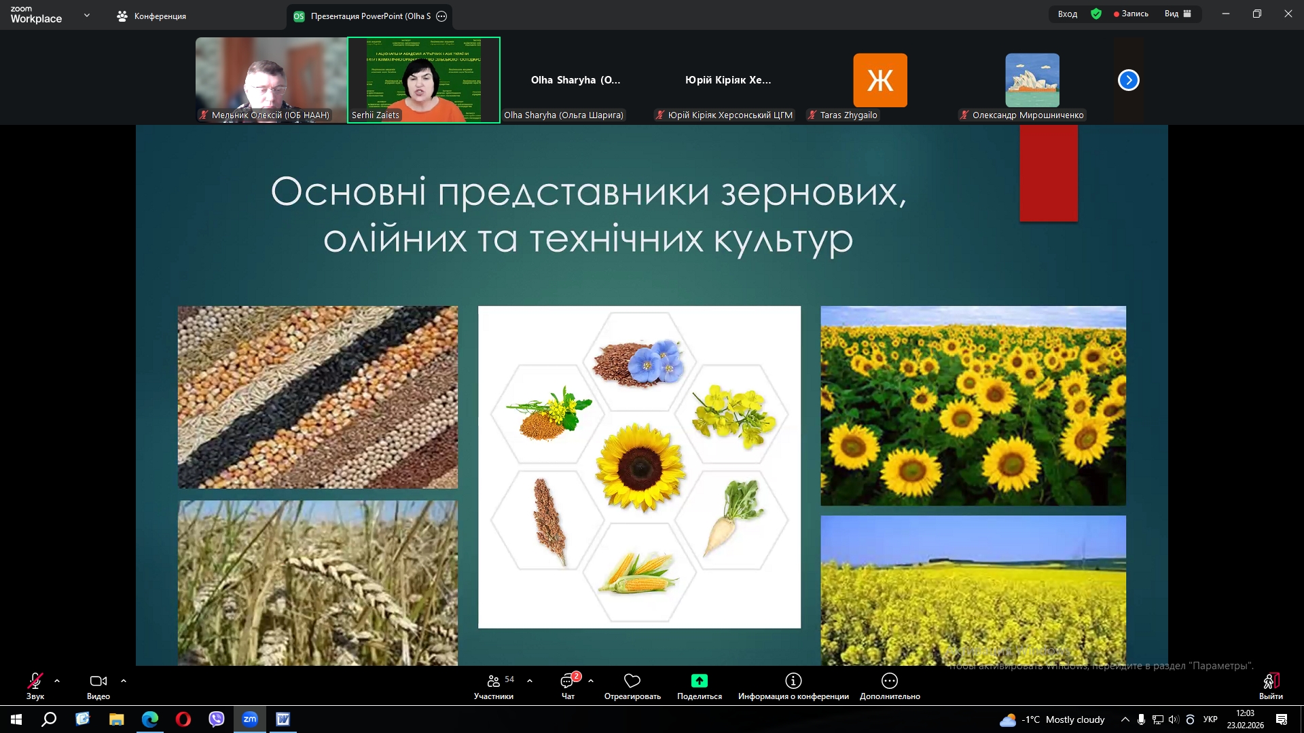Open the Вид view layout button
Viewport: 1304px width, 733px height.
1178,14
